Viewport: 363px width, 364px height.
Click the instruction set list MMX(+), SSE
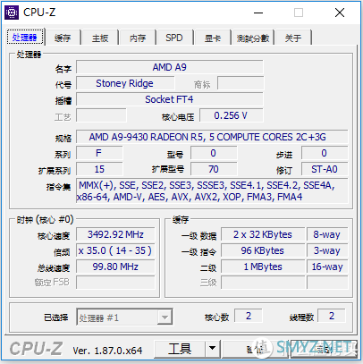click(x=212, y=191)
